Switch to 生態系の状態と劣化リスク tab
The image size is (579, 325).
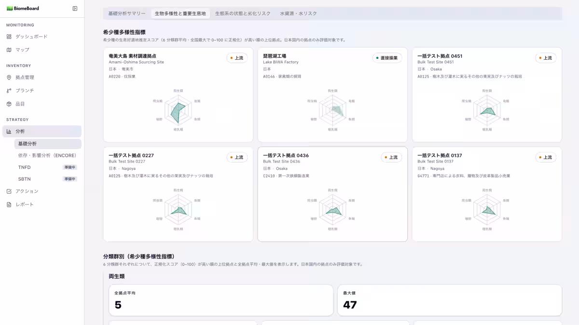243,14
